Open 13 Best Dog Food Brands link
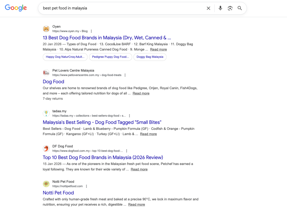The width and height of the screenshot is (287, 210). (107, 38)
